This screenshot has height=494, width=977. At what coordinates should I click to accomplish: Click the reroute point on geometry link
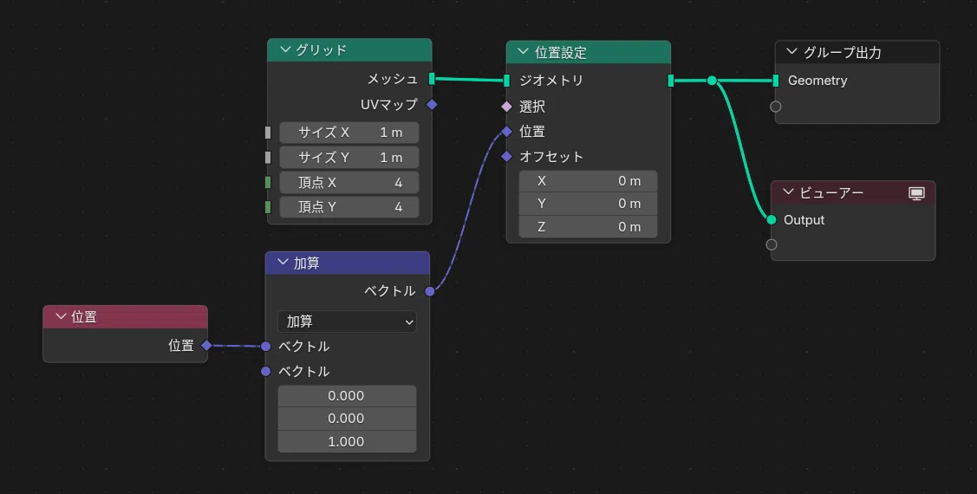(x=712, y=81)
